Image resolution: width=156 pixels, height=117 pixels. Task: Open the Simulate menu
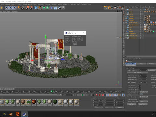14,4
